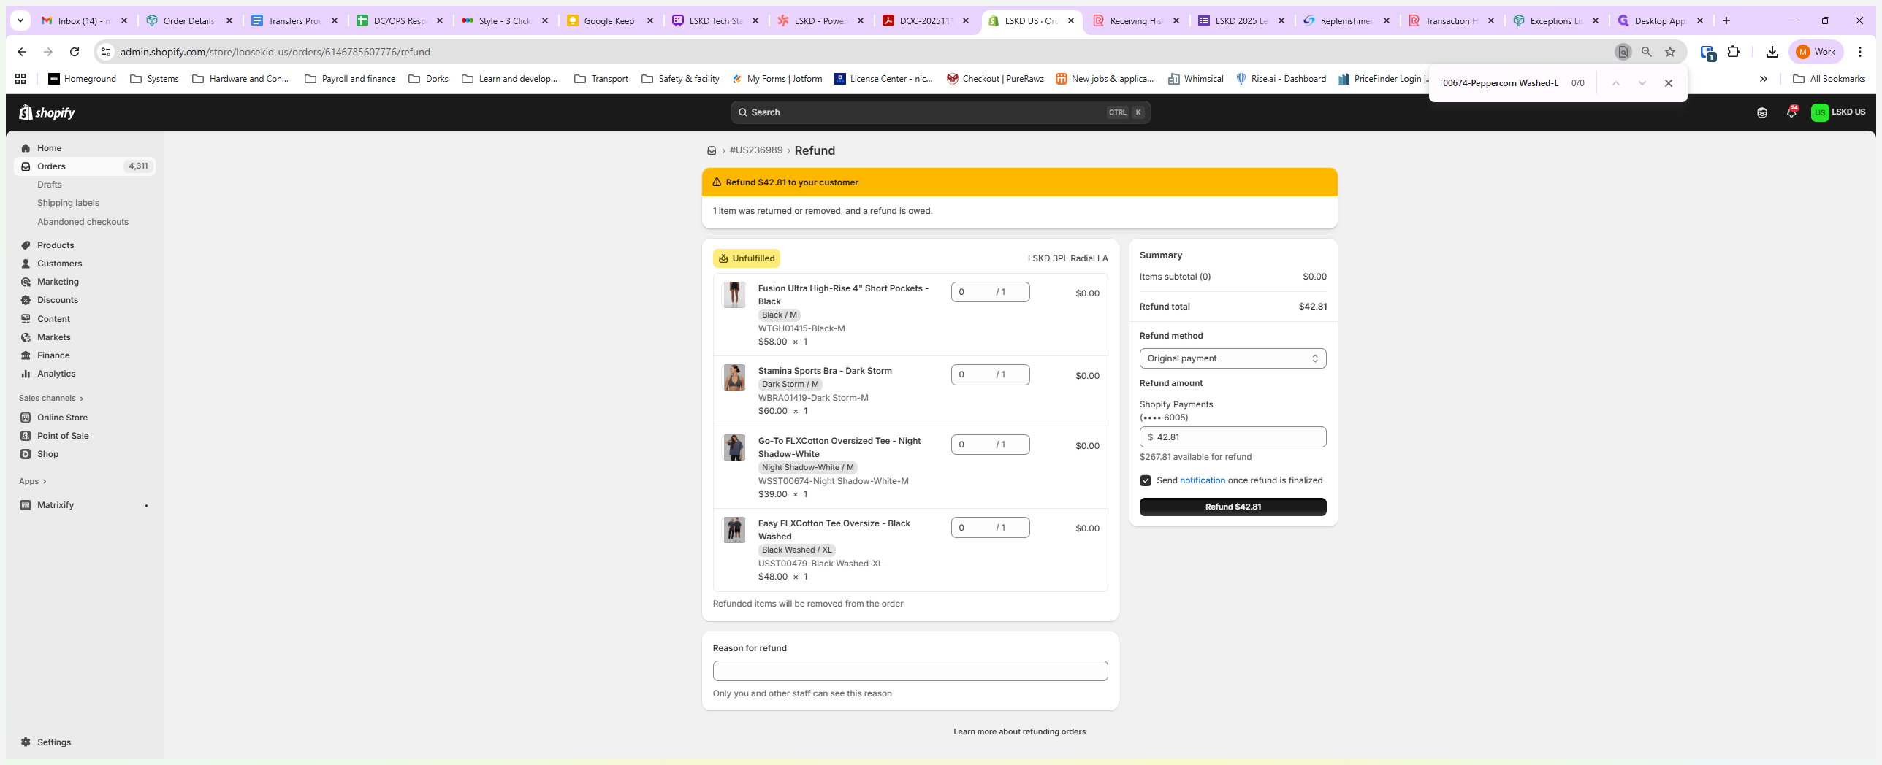Open the Refund method dropdown
The height and width of the screenshot is (765, 1882).
tap(1233, 358)
